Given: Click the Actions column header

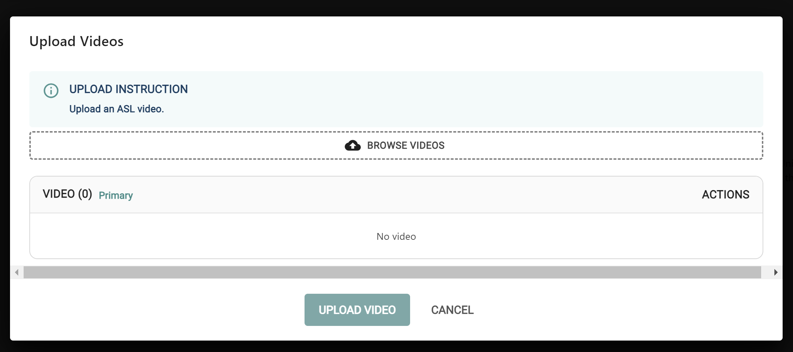Looking at the screenshot, I should pos(725,194).
